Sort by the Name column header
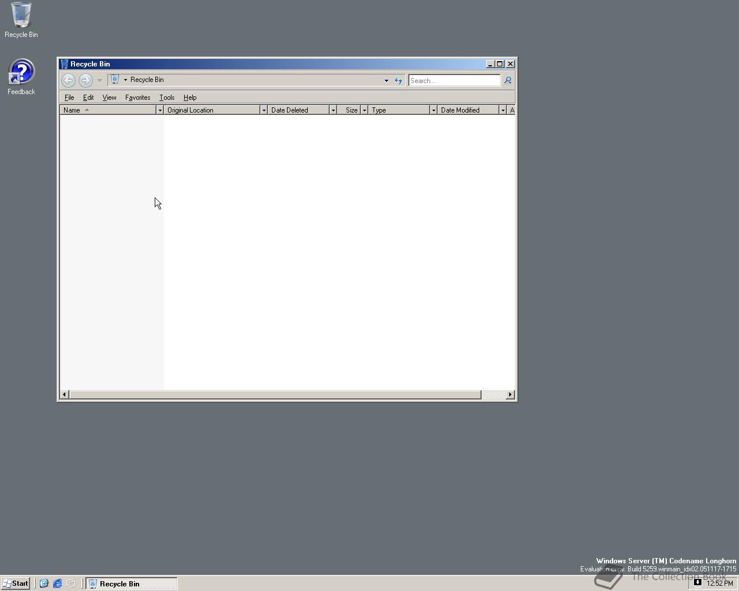The width and height of the screenshot is (739, 591). tap(108, 110)
